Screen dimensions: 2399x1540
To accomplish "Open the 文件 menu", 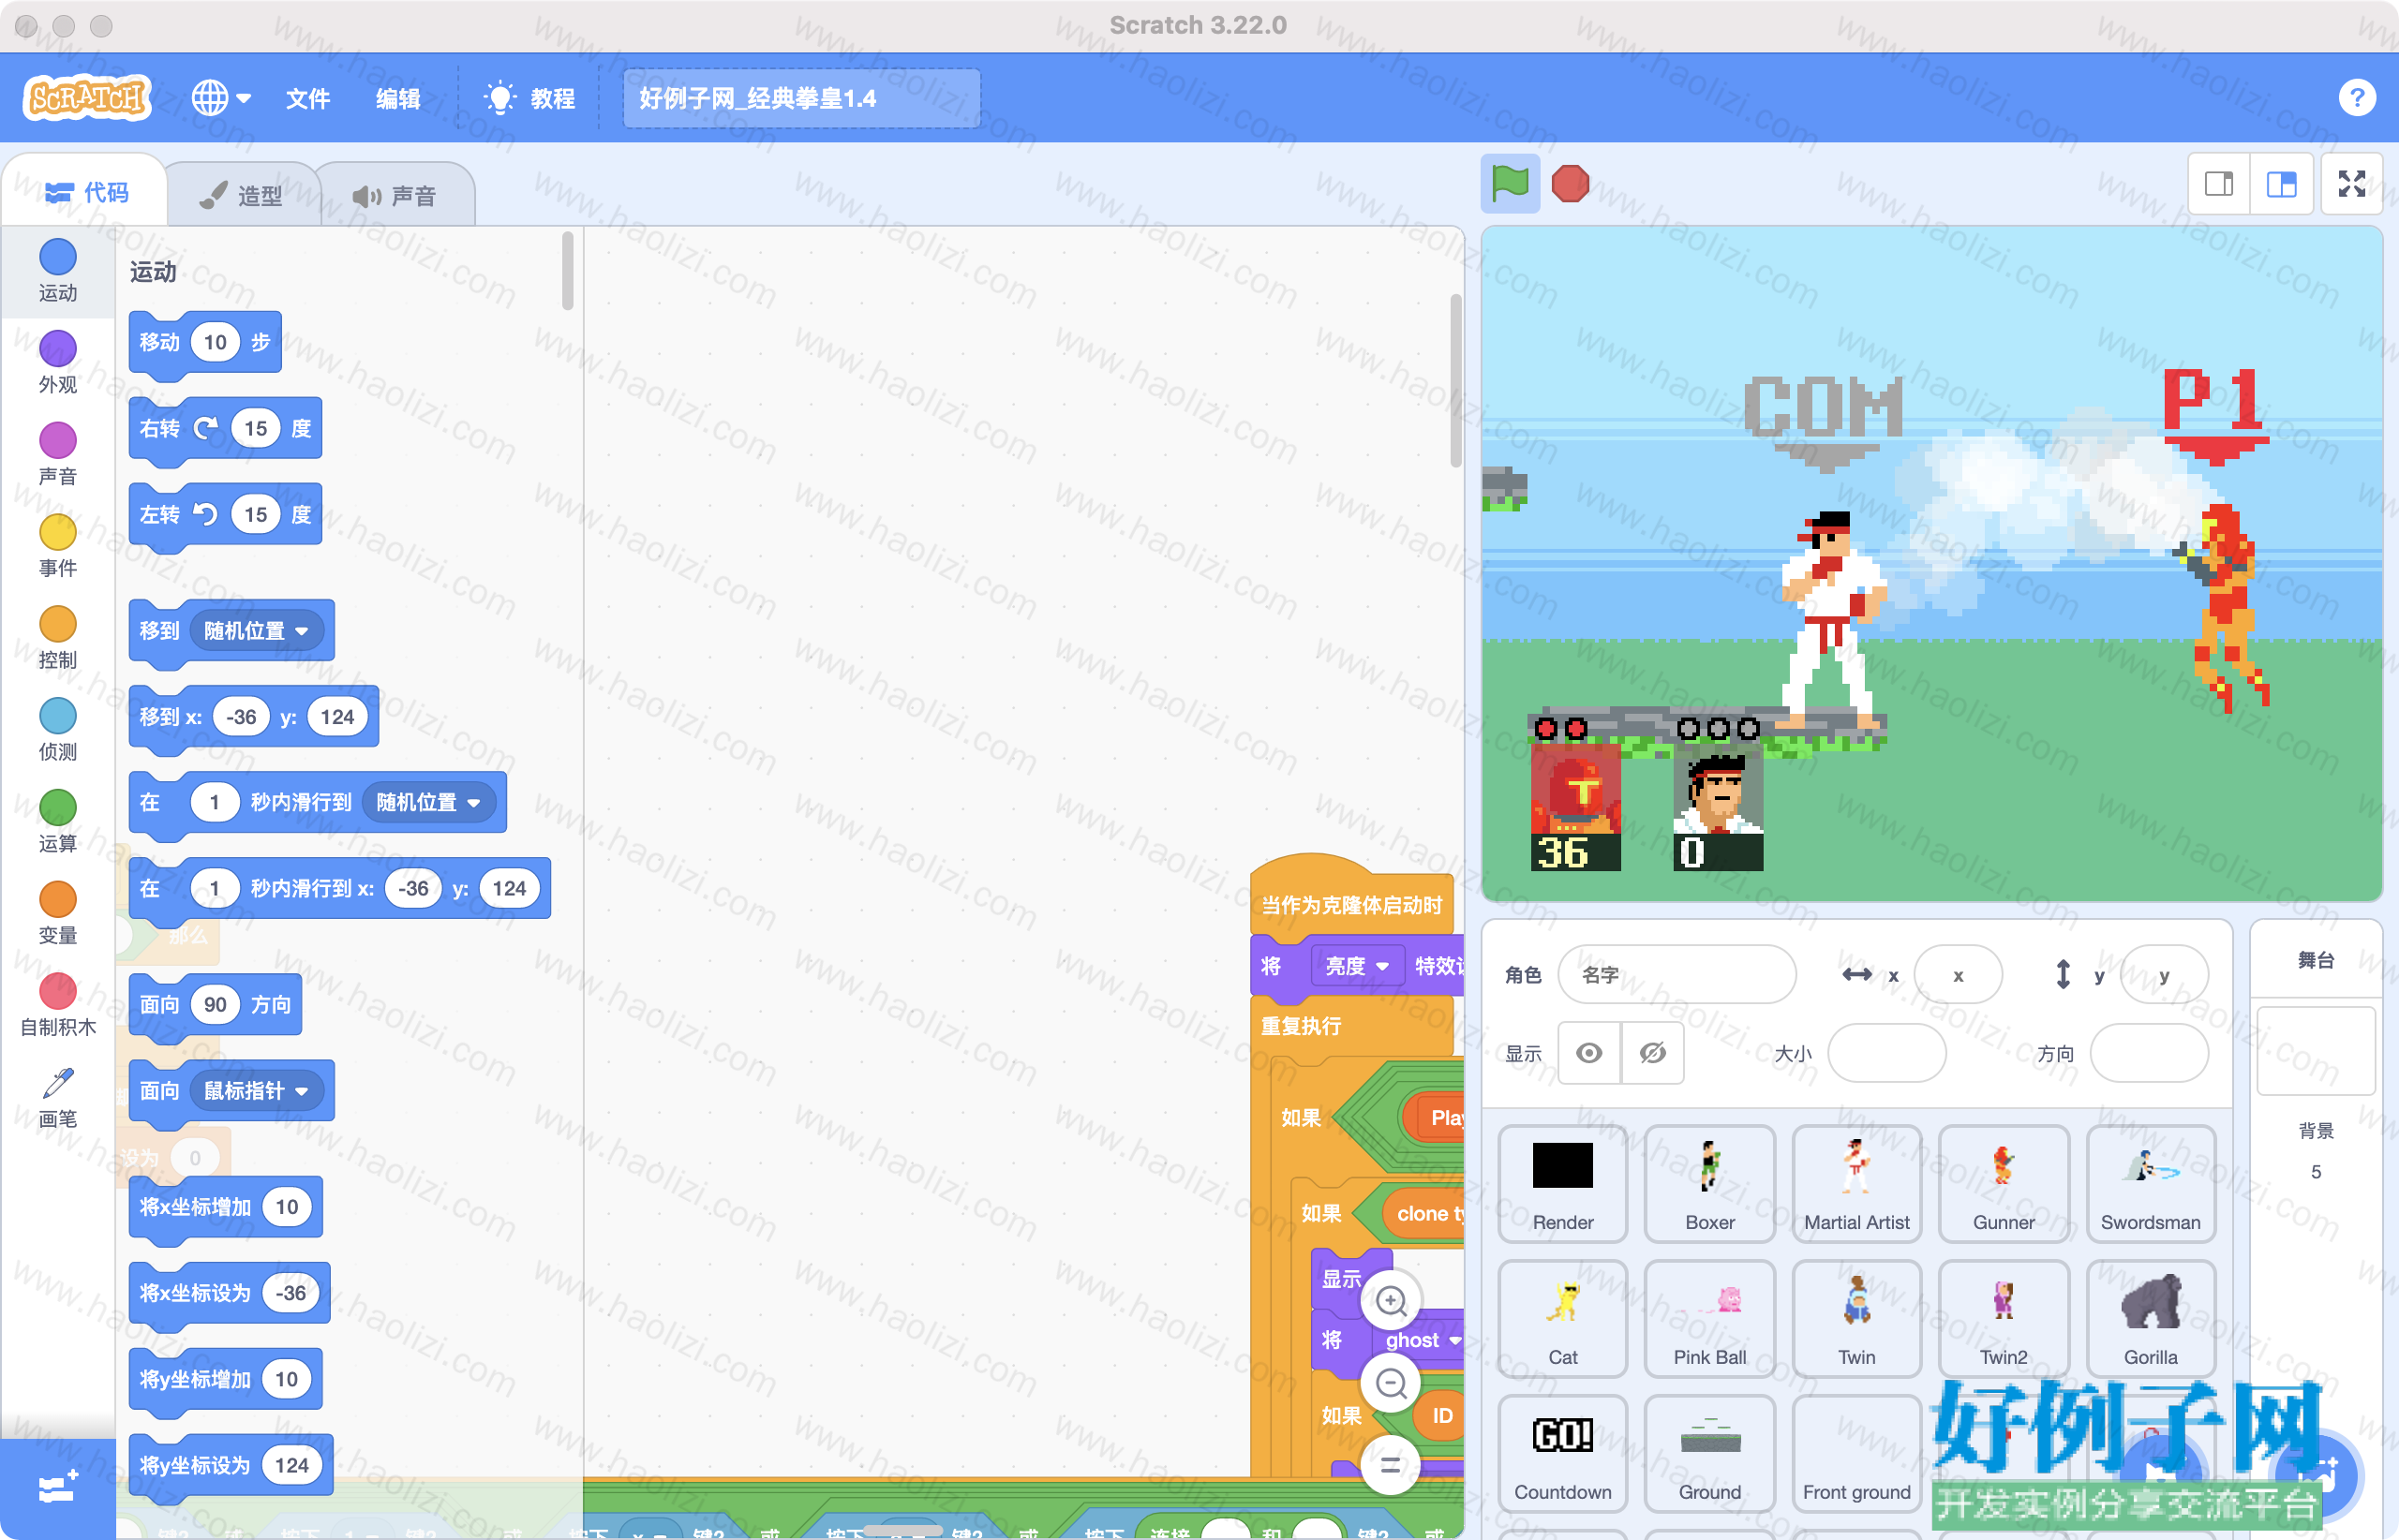I will [x=307, y=98].
